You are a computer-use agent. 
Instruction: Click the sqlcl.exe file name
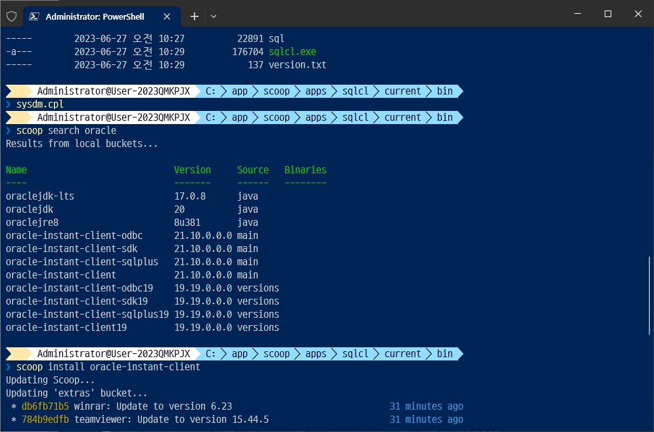[x=292, y=52]
